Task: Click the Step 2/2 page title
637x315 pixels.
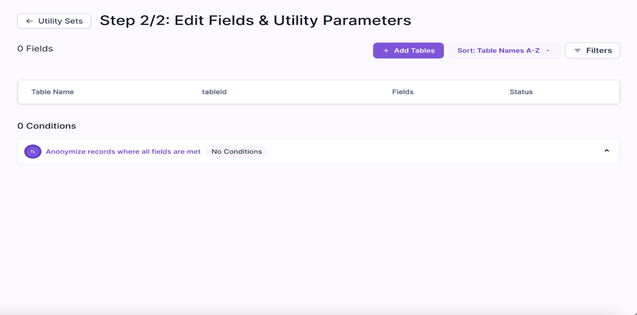Action: pyautogui.click(x=255, y=21)
